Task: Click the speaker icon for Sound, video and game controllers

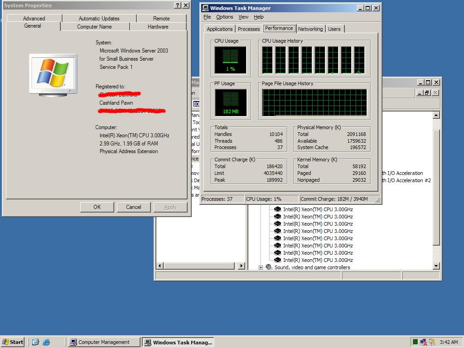Action: click(x=268, y=267)
